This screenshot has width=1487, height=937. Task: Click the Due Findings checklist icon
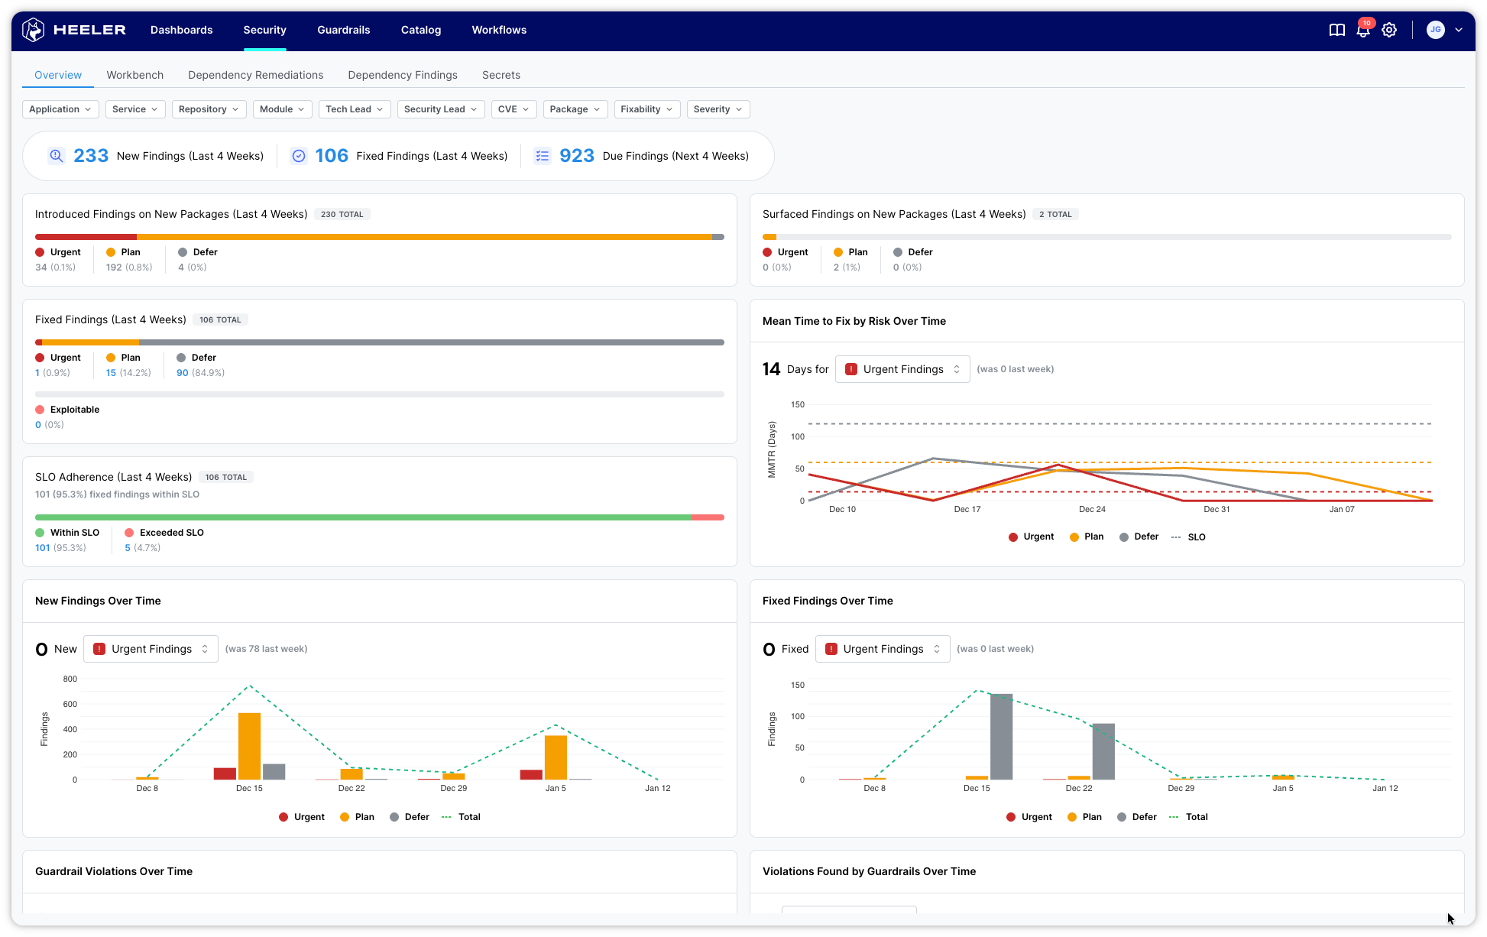[542, 156]
